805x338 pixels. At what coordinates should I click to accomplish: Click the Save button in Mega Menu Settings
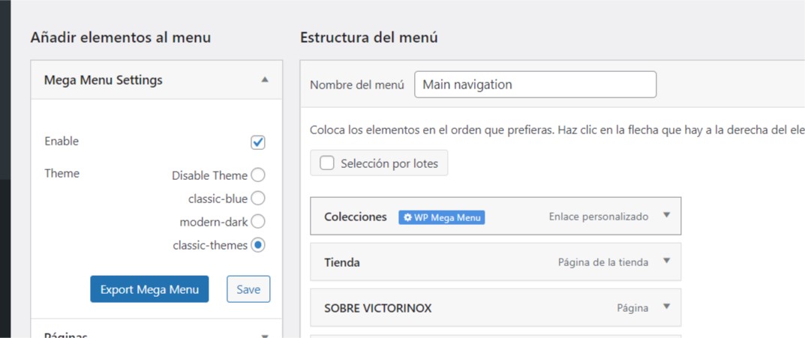(x=248, y=289)
